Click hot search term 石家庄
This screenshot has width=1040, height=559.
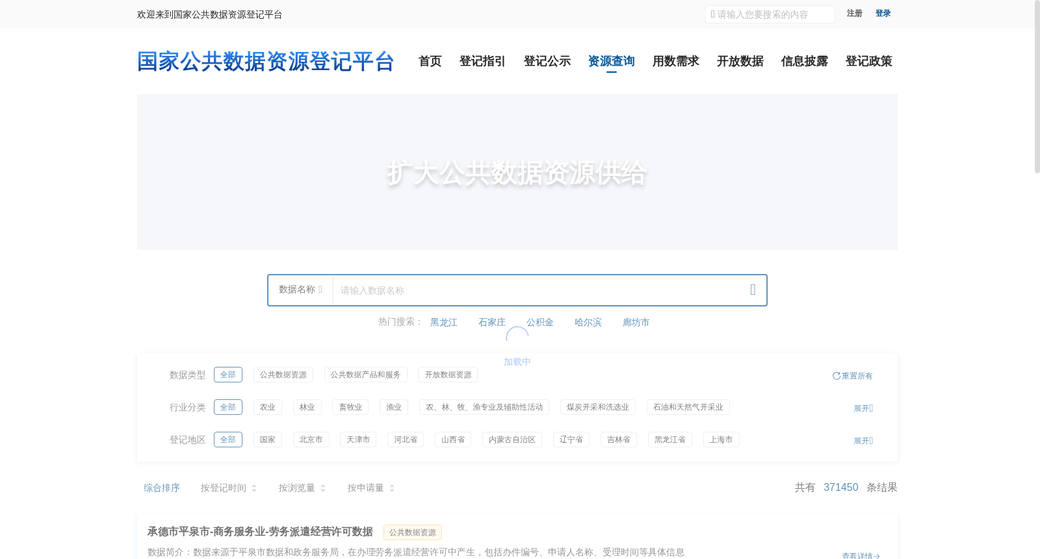[x=492, y=322]
